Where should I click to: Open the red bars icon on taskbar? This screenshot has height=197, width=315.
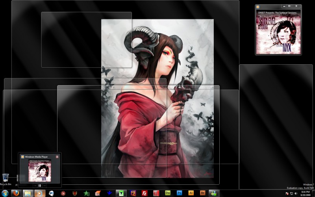tap(156, 193)
